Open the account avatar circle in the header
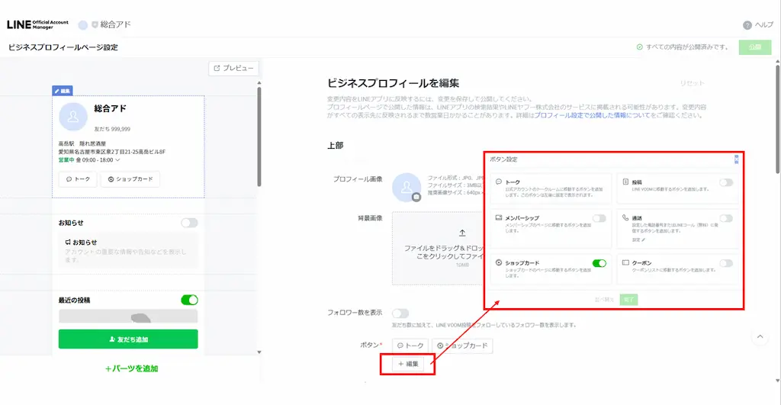 click(82, 25)
